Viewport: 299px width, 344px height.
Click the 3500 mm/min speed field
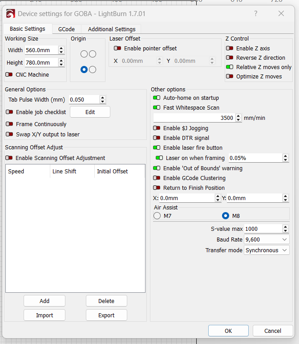pyautogui.click(x=194, y=118)
